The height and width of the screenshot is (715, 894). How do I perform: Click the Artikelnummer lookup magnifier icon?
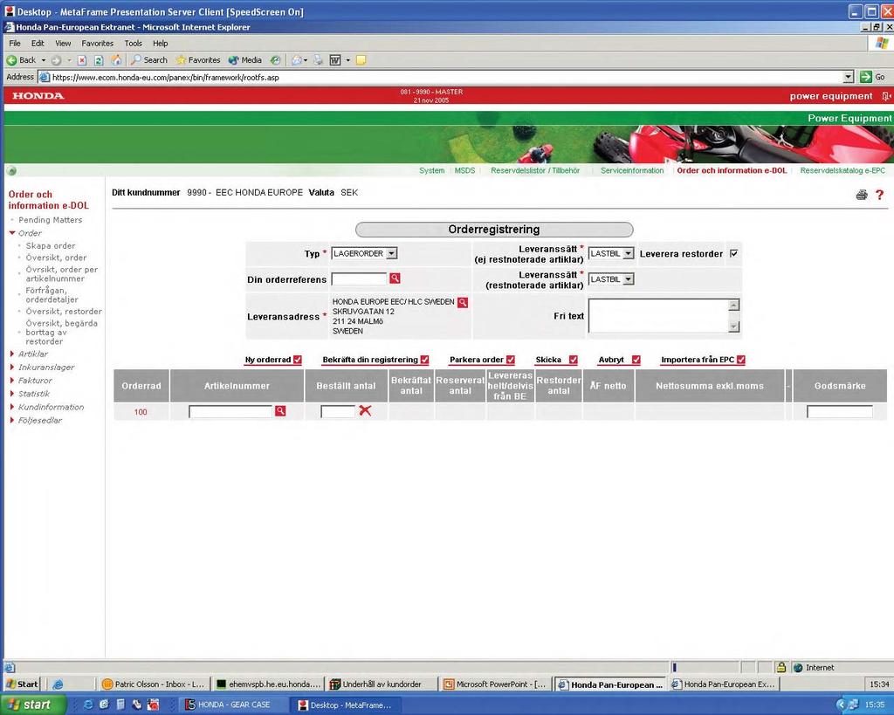point(280,410)
